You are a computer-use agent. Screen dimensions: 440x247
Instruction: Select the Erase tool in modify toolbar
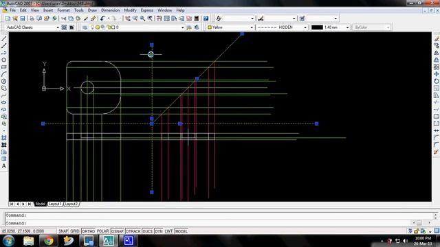click(x=437, y=38)
